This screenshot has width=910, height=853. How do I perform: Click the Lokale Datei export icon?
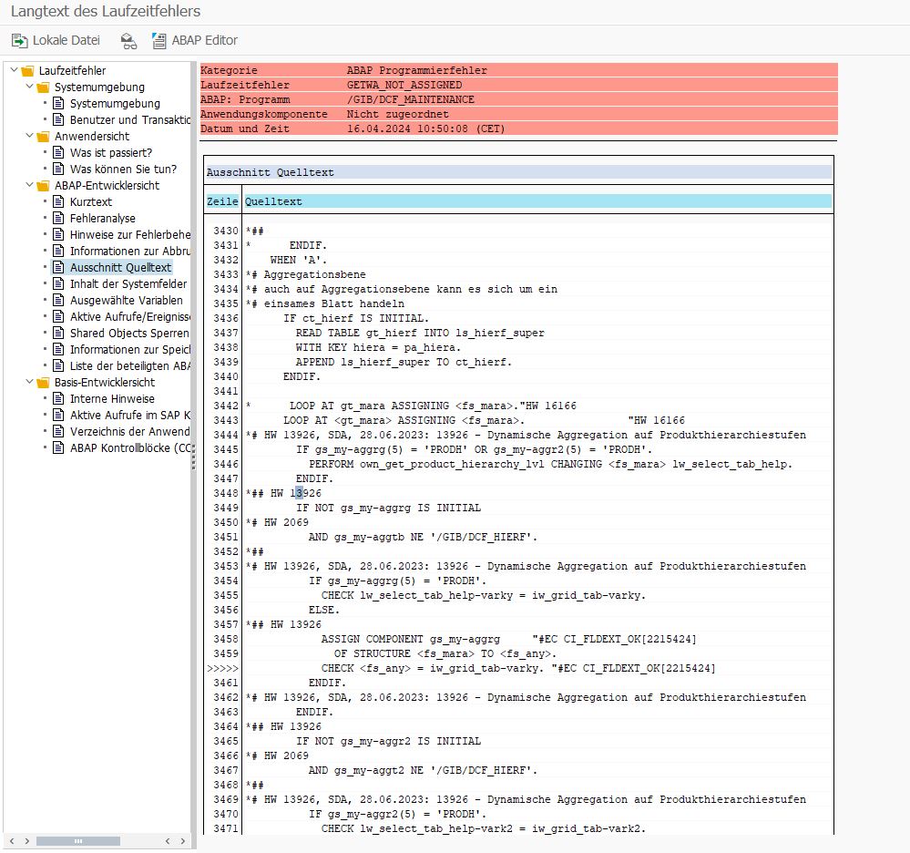19,40
